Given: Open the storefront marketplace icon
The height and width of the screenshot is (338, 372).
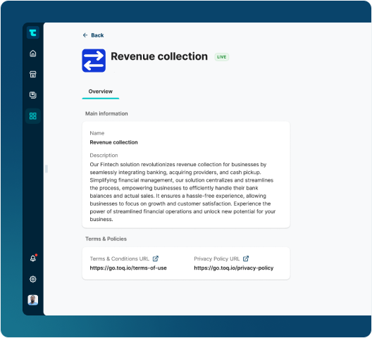Looking at the screenshot, I should pyautogui.click(x=33, y=74).
